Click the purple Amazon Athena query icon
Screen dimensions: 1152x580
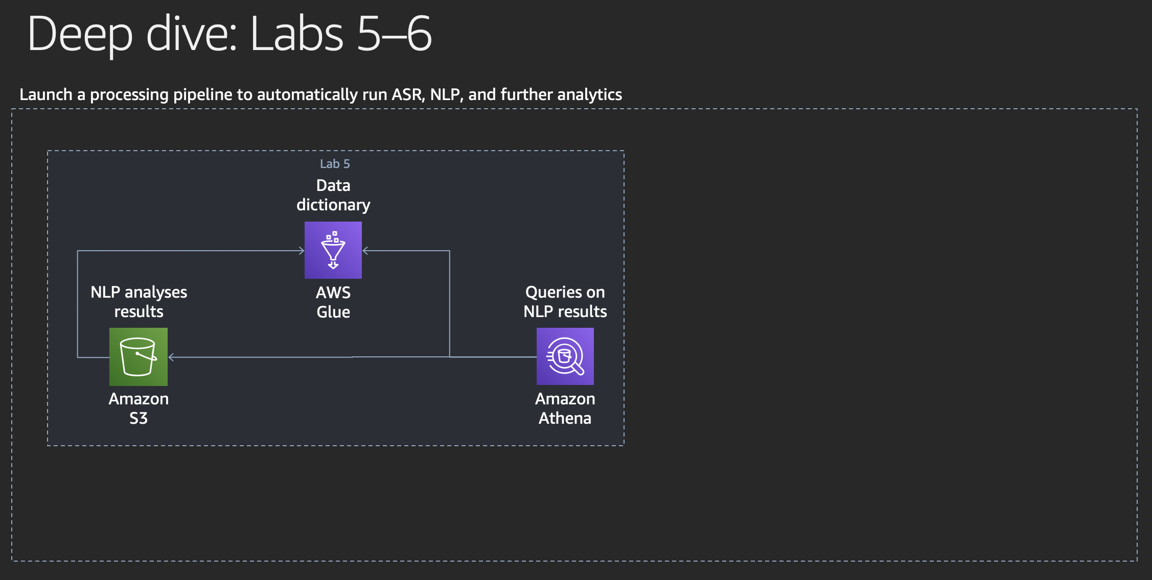[565, 356]
